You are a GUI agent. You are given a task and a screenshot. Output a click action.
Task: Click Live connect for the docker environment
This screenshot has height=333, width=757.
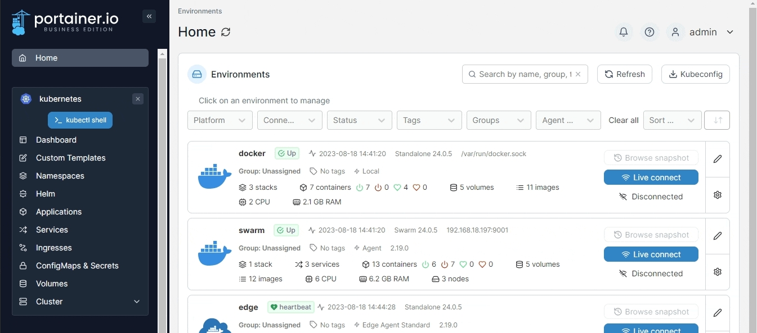[651, 177]
